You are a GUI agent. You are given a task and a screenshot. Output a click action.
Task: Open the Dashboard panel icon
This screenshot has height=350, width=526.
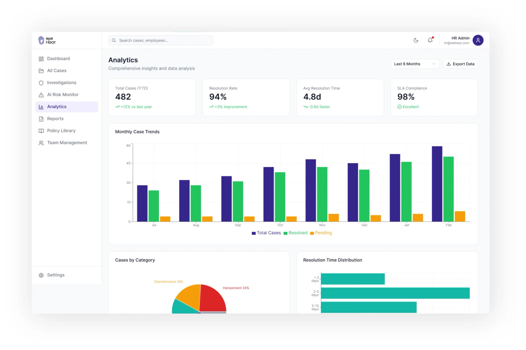point(41,59)
